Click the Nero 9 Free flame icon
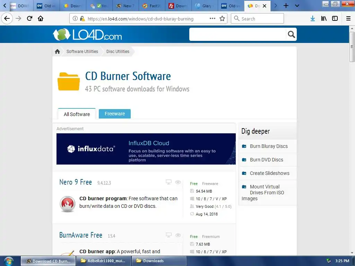 67,204
